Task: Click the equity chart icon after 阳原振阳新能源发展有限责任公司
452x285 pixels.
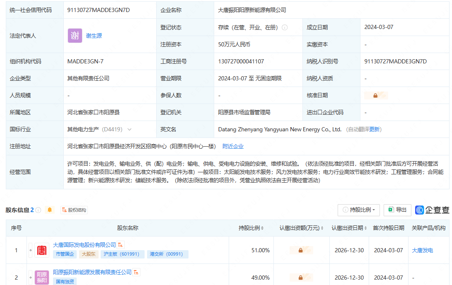Action: (136, 272)
